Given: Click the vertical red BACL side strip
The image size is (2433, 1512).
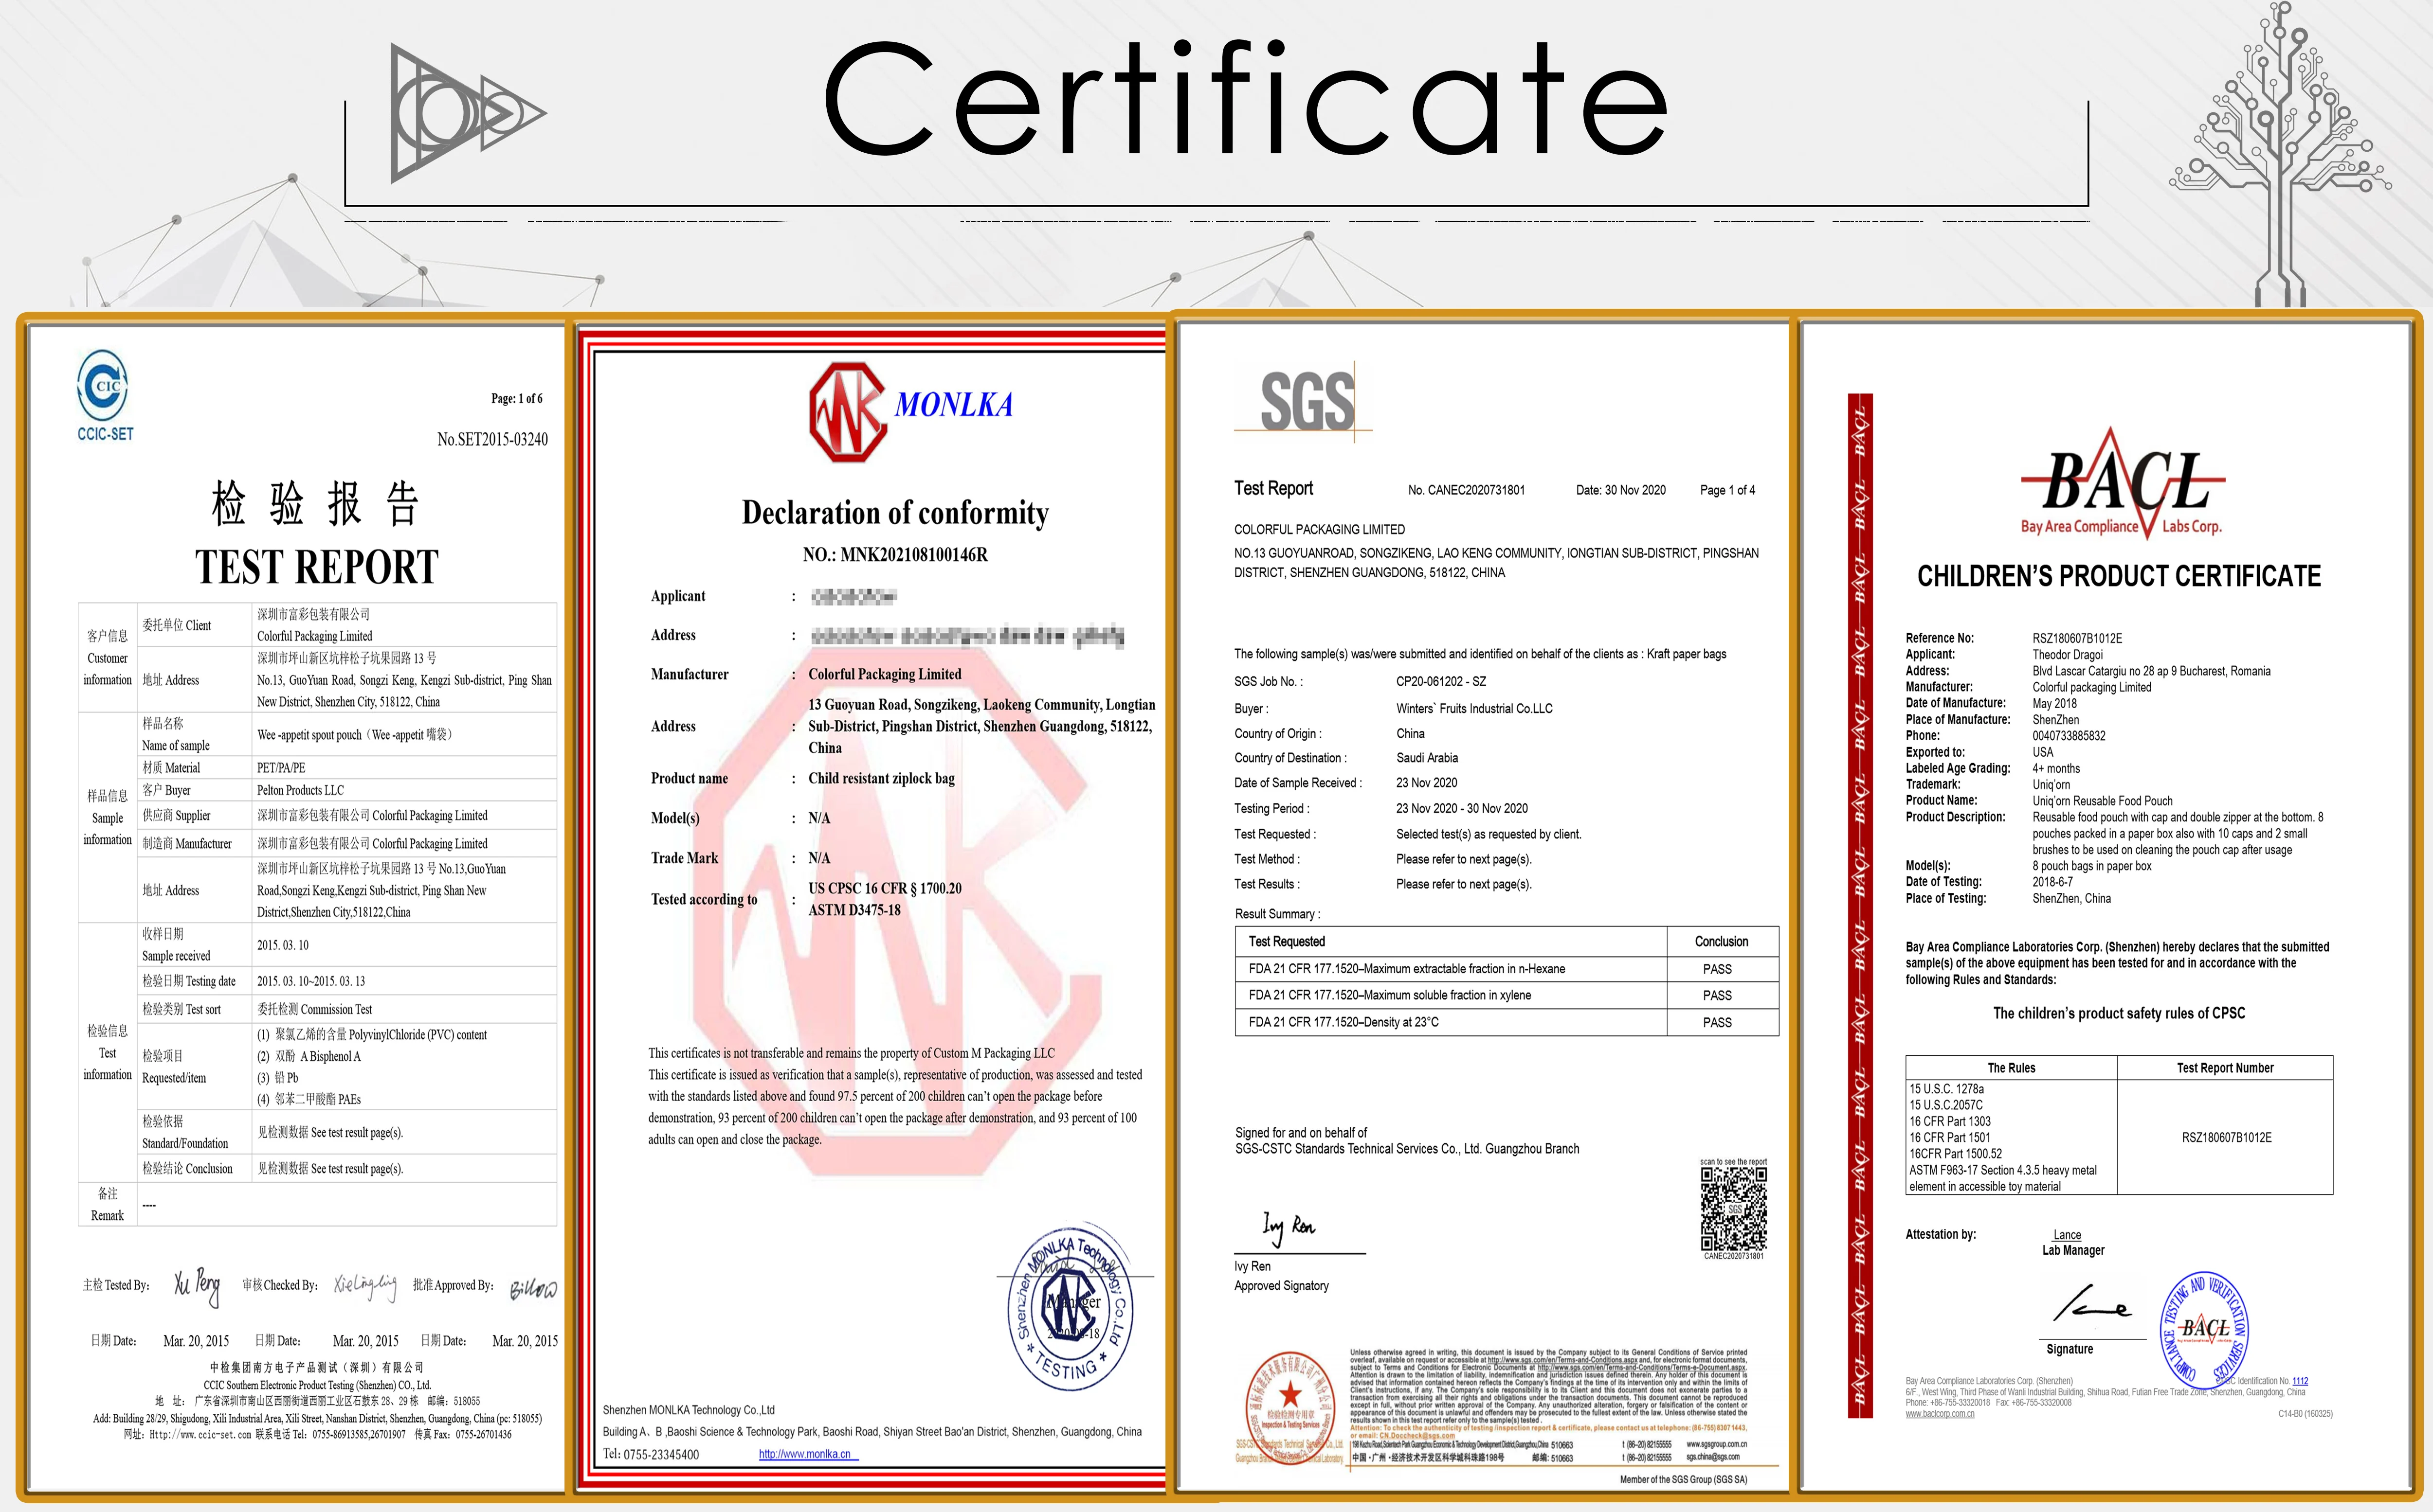Looking at the screenshot, I should coord(1860,905).
